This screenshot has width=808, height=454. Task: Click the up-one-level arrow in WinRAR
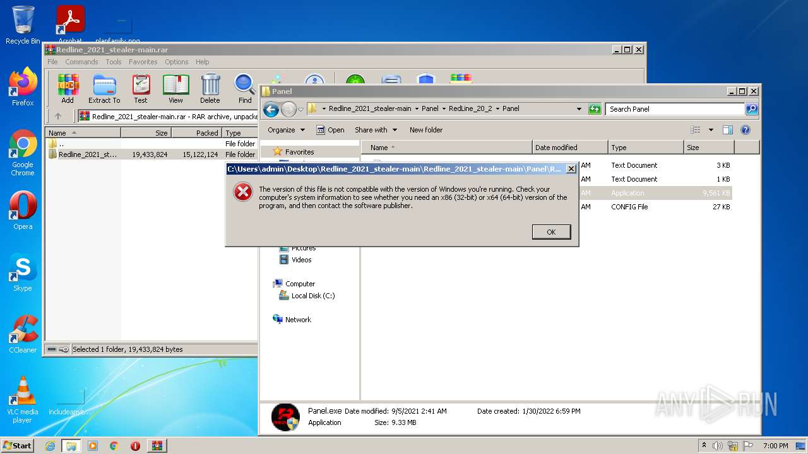(58, 116)
